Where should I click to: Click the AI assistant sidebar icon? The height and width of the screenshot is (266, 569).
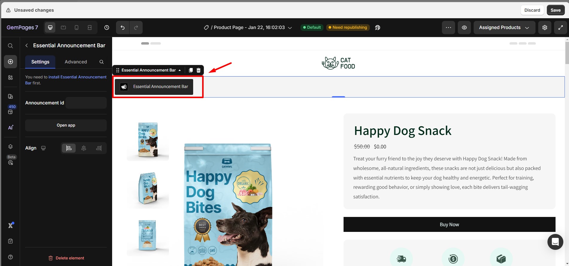[x=10, y=127]
